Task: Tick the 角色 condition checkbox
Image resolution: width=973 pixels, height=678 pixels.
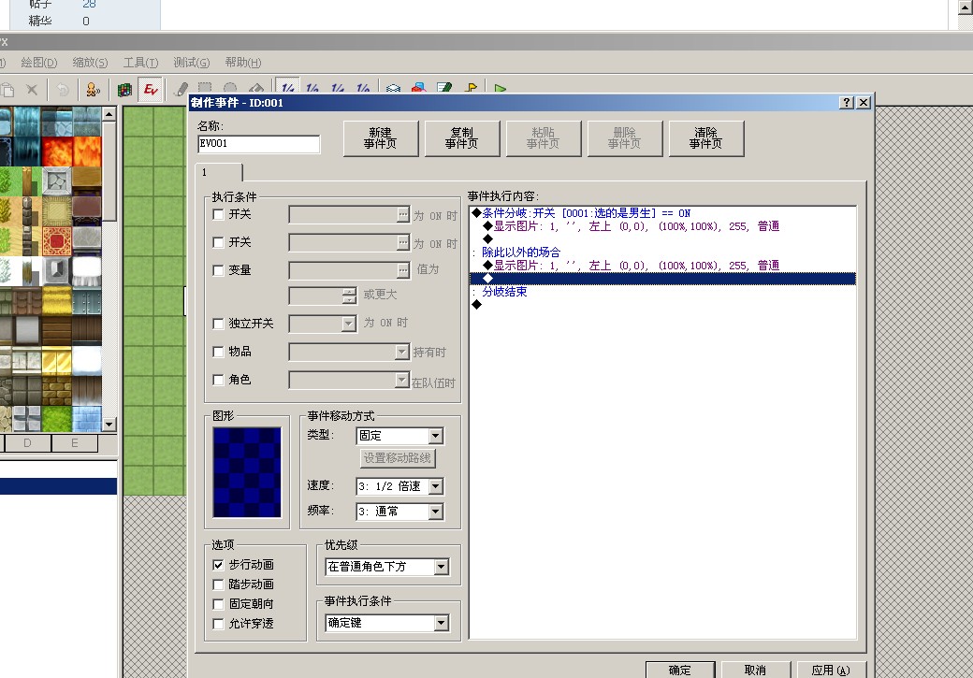Action: click(218, 380)
